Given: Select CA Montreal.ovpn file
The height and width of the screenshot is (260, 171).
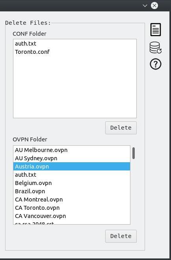Looking at the screenshot, I should coord(72,200).
